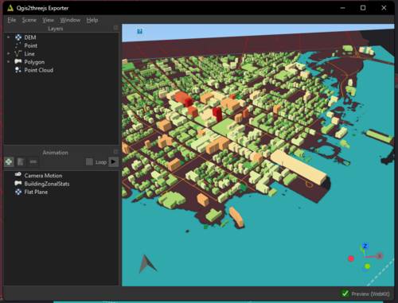Click the north arrow in the 3D preview
Viewport: 398px width, 303px height.
coord(146,265)
